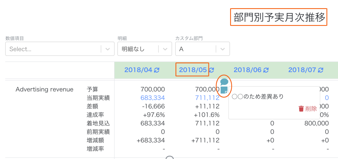Viewport: 338px width, 159px height.
Task: Click the ○○のため差異あり comment text
Action: pos(257,97)
